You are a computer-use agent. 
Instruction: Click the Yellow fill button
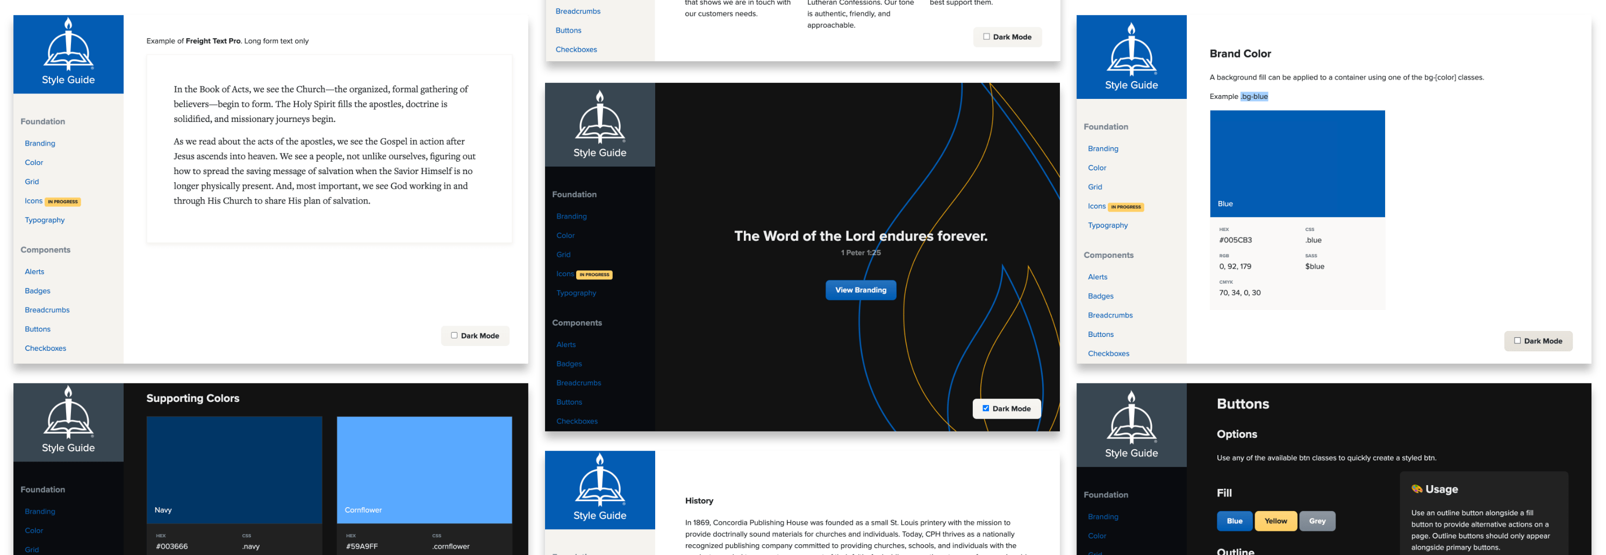[x=1275, y=521]
